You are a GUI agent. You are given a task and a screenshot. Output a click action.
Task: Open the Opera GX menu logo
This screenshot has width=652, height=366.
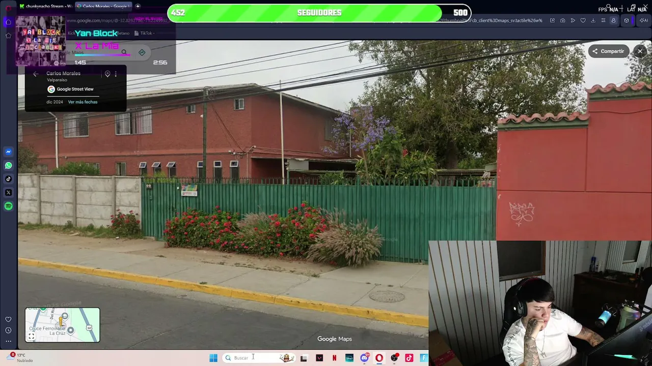(8, 9)
